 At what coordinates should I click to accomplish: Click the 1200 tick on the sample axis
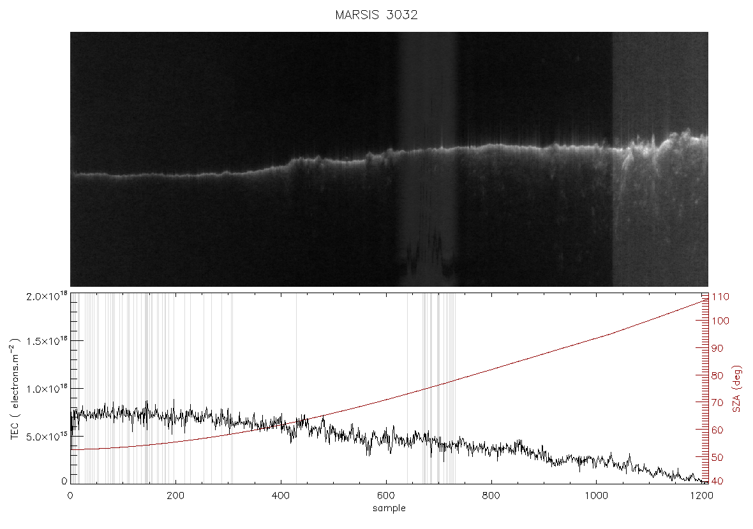(x=701, y=495)
